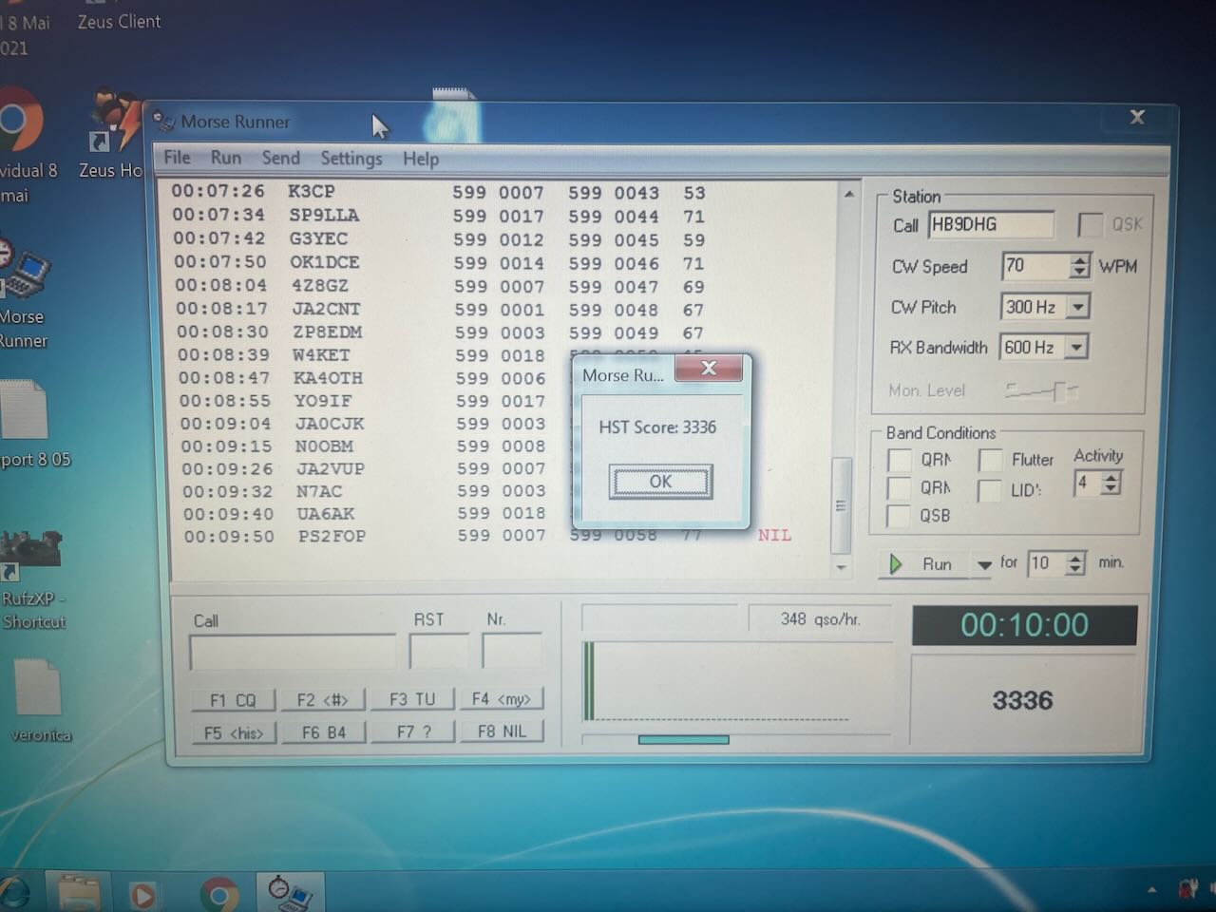Open Zeus Ho desktop shortcut

[x=111, y=134]
